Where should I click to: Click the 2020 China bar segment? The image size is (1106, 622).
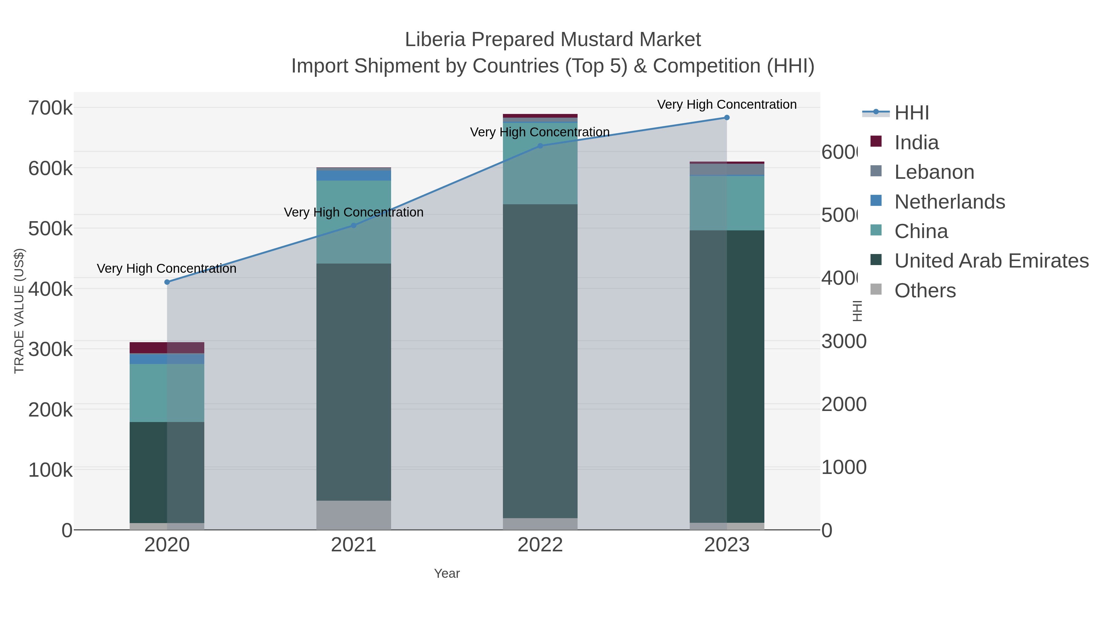[167, 393]
